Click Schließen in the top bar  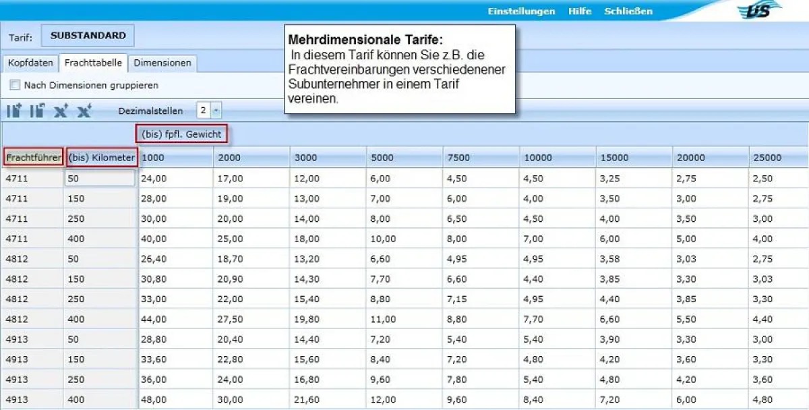pos(628,11)
